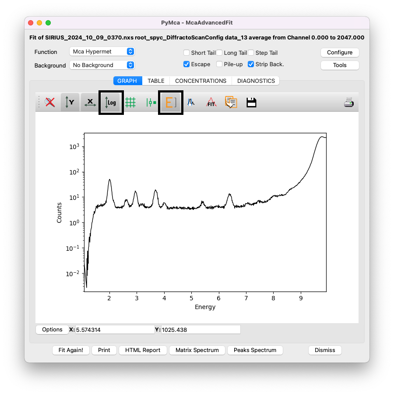Click the reset zoom icon

pos(50,102)
